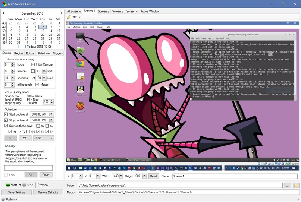Click the Macro filename pattern field
The width and height of the screenshot is (301, 202).
[x=189, y=192]
